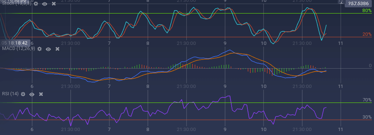Remove the RSI indicator
The height and width of the screenshot is (135, 374).
[41, 94]
